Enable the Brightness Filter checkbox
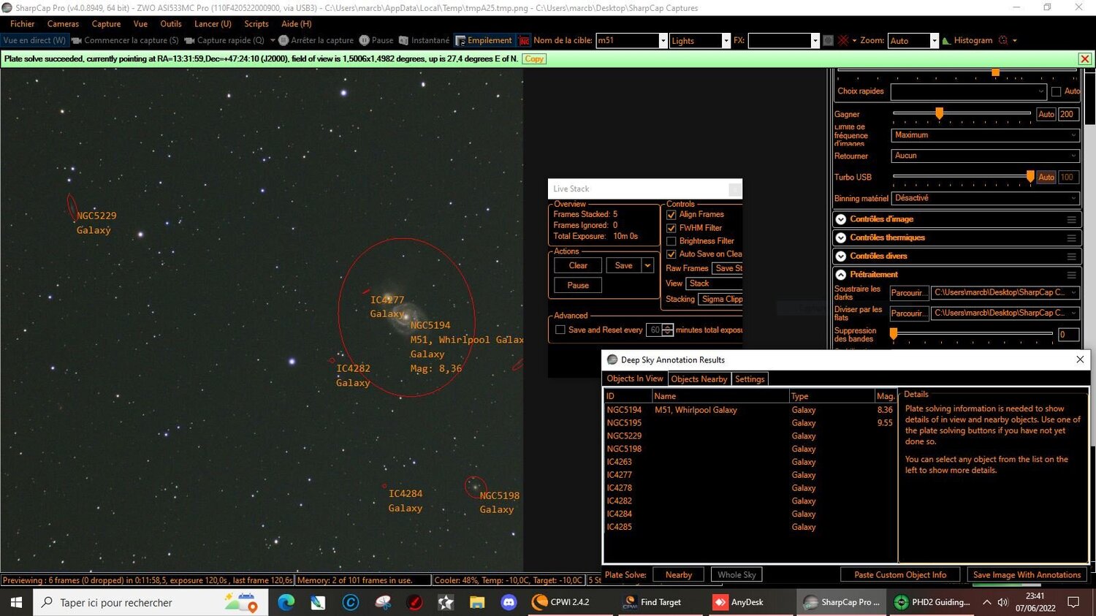This screenshot has height=616, width=1096. (x=671, y=241)
